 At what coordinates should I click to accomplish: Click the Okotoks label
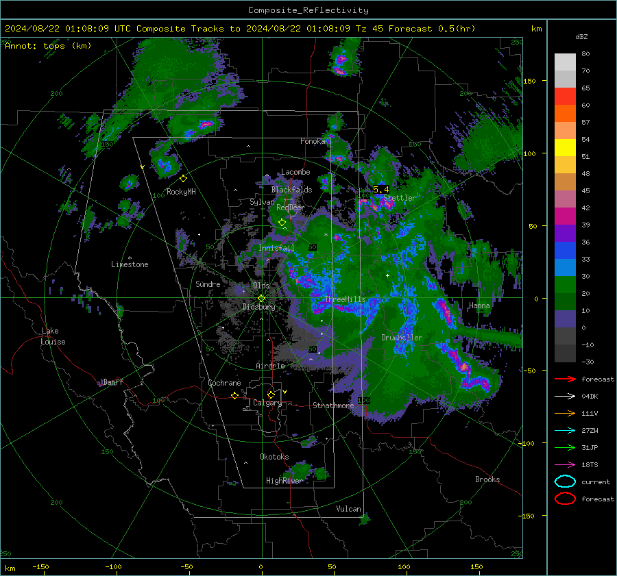(x=274, y=457)
